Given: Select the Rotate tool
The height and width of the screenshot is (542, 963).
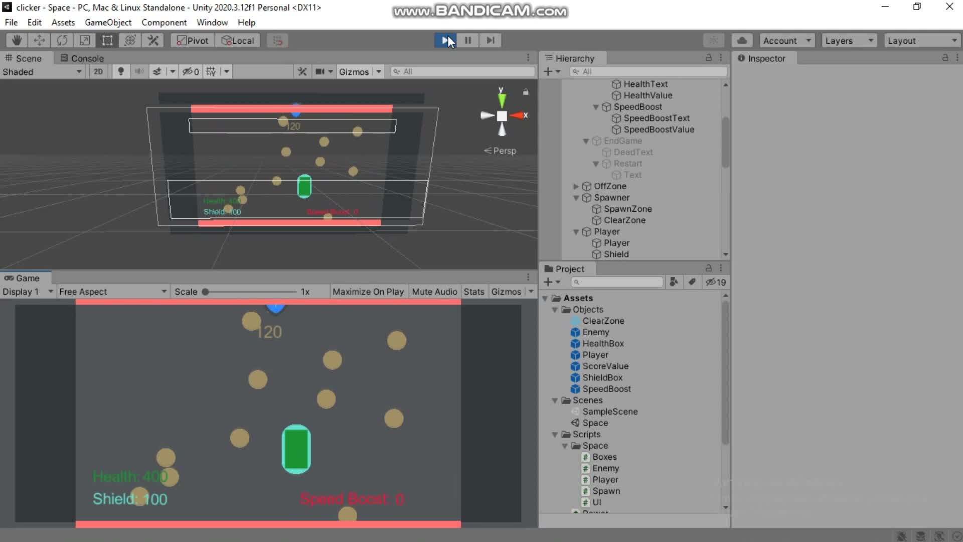Looking at the screenshot, I should (62, 41).
